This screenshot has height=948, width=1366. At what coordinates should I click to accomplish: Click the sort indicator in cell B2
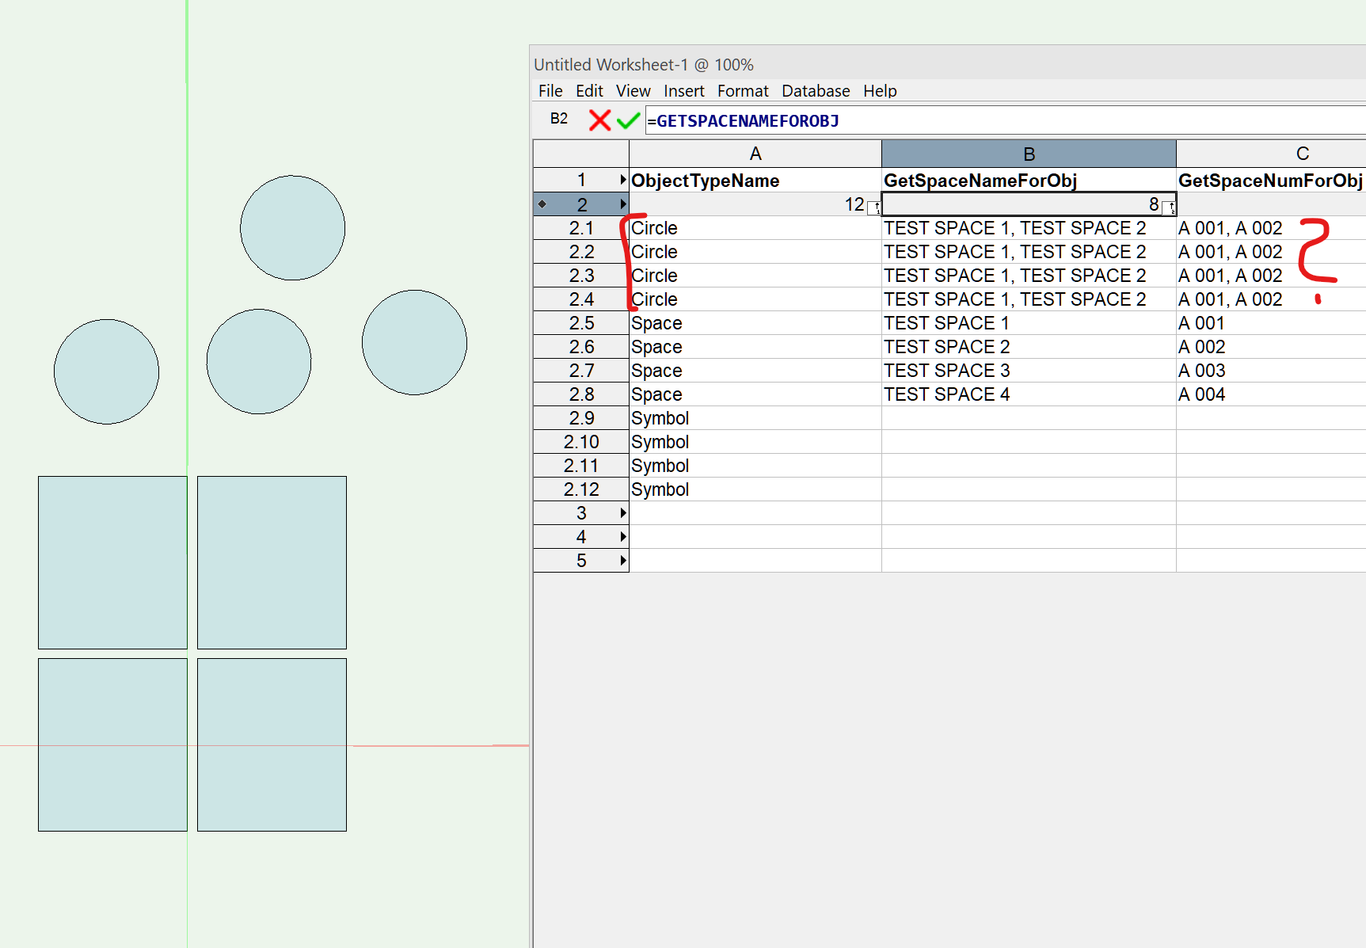click(1168, 207)
